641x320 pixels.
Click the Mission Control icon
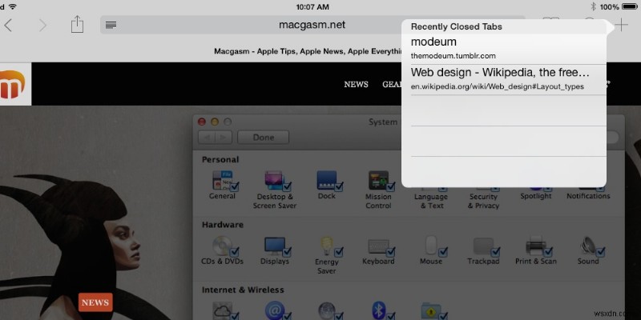coord(378,181)
